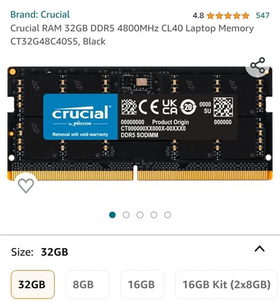Jump to third image carousel dot
The width and height of the screenshot is (280, 303).
click(140, 215)
